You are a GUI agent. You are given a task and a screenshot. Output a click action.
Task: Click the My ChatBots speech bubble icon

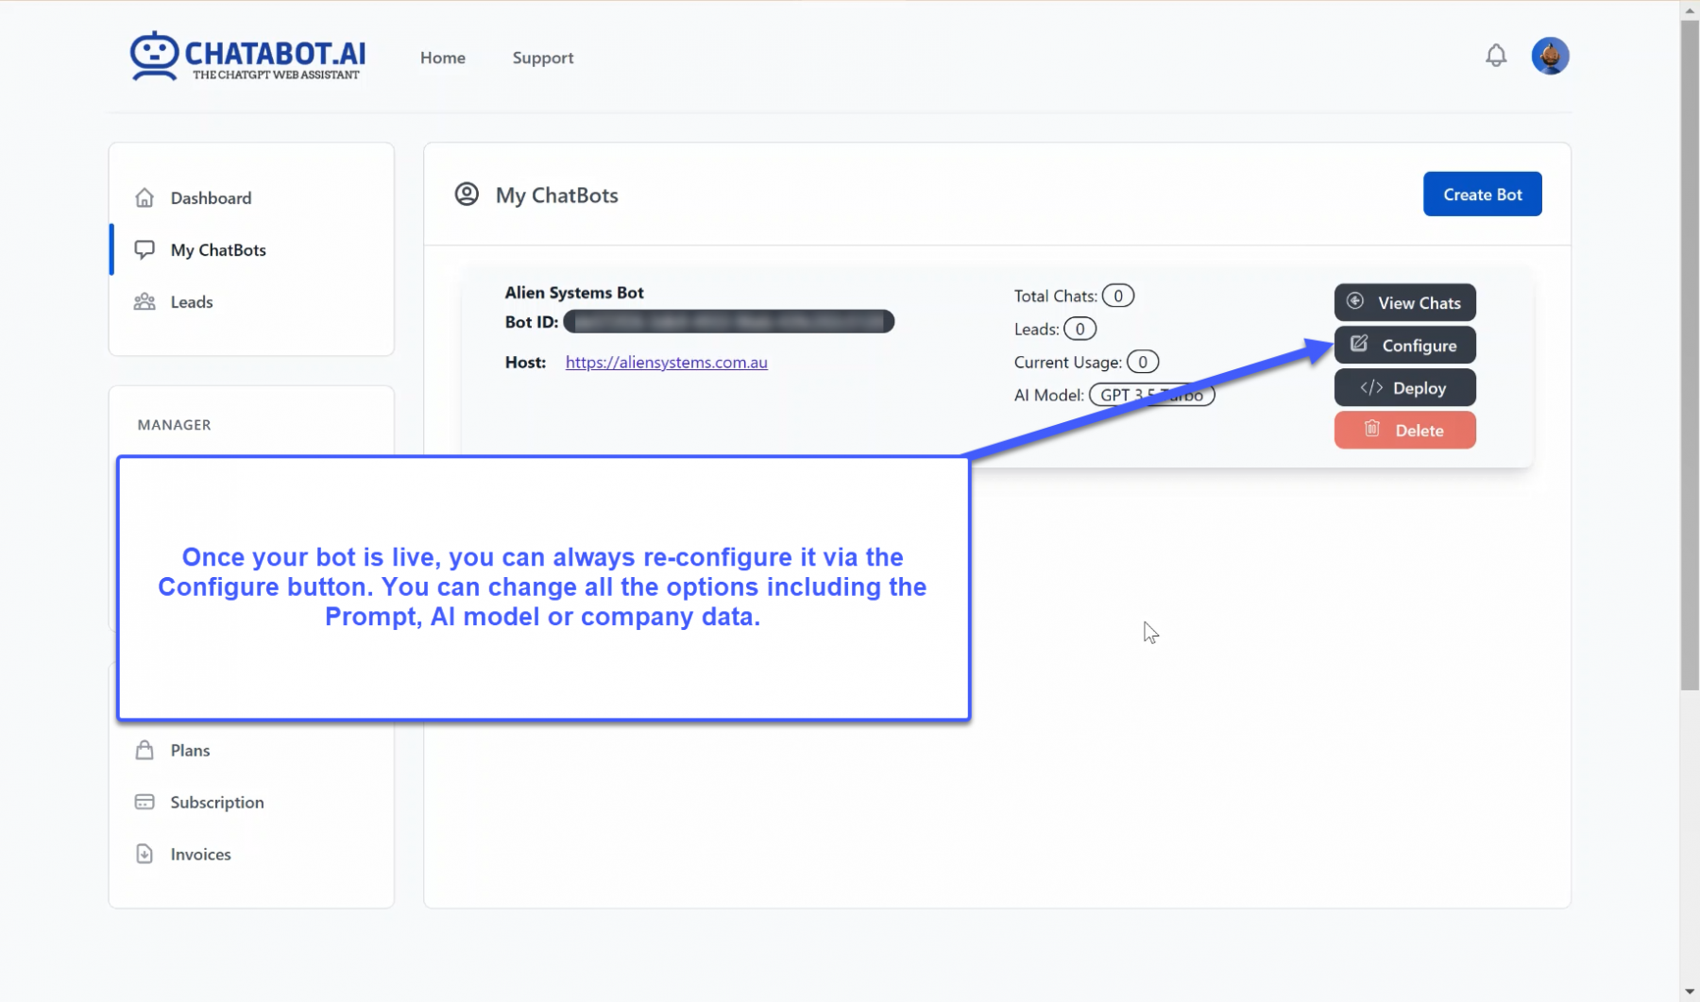click(144, 249)
